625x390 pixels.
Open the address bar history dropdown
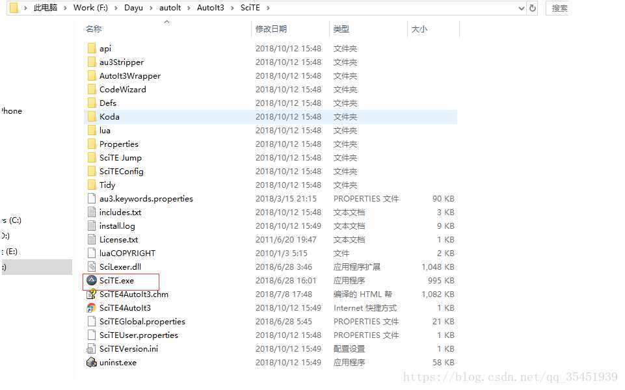tap(521, 8)
